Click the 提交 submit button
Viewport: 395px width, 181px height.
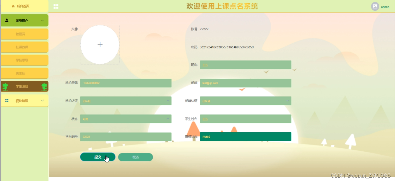(x=98, y=157)
